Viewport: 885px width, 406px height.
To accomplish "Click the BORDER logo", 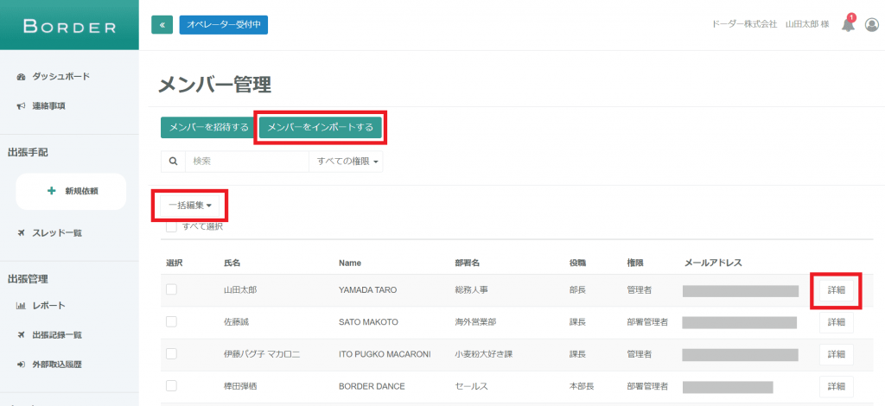I will pyautogui.click(x=69, y=26).
